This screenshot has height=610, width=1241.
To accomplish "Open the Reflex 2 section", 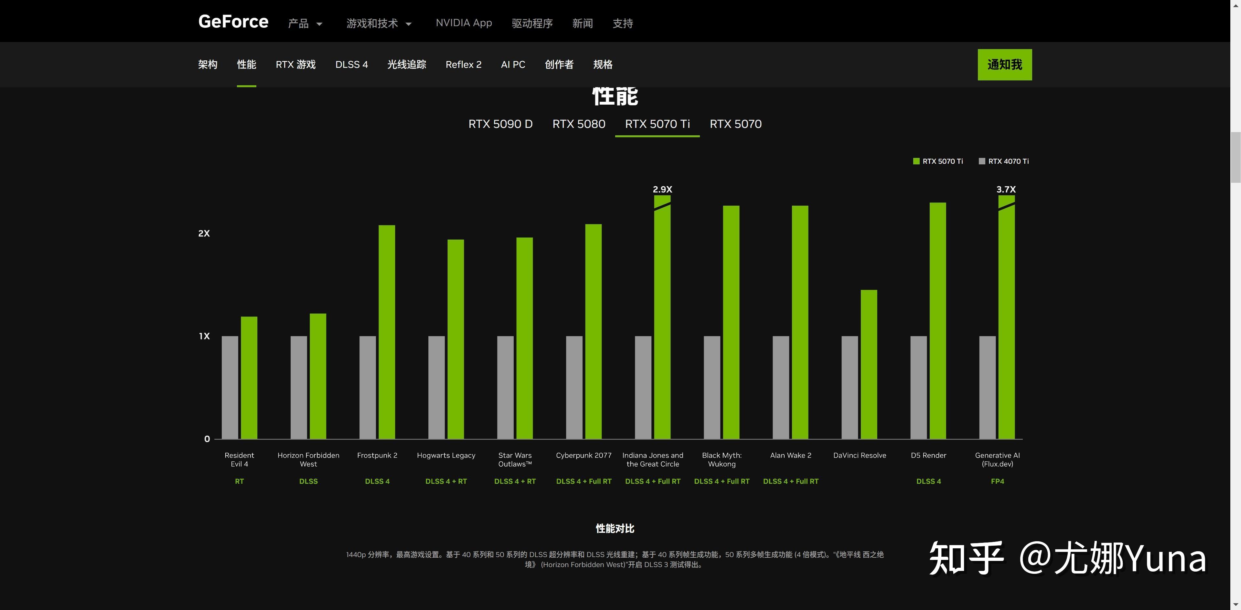I will click(x=464, y=65).
